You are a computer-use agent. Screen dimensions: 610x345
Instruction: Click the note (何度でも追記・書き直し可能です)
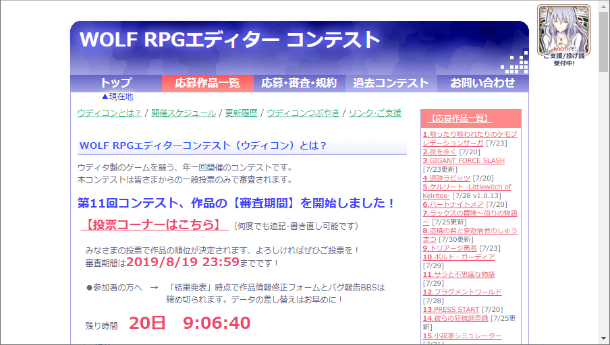point(296,226)
